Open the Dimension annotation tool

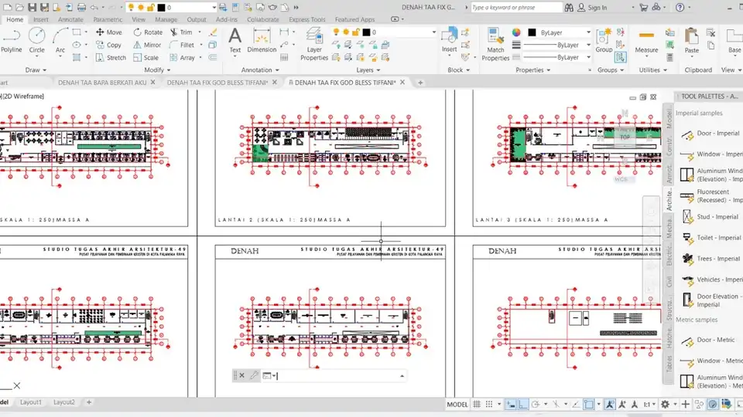click(262, 40)
